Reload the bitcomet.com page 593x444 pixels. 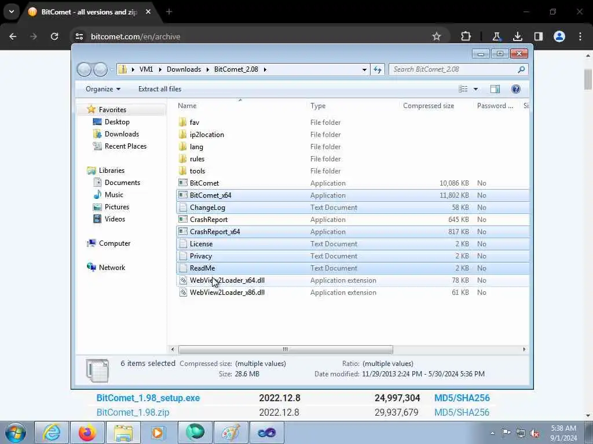coord(54,36)
